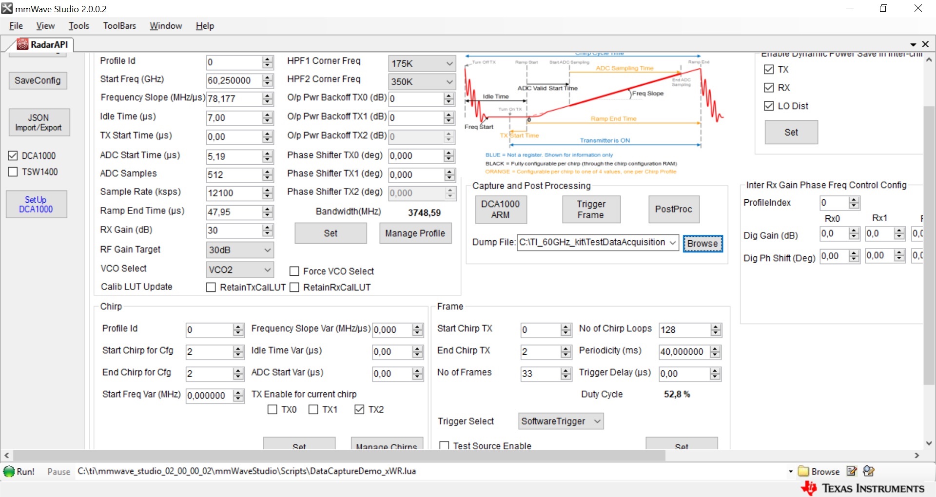Click No of Chirp Loops spinner arrows
936x497 pixels.
coord(716,330)
